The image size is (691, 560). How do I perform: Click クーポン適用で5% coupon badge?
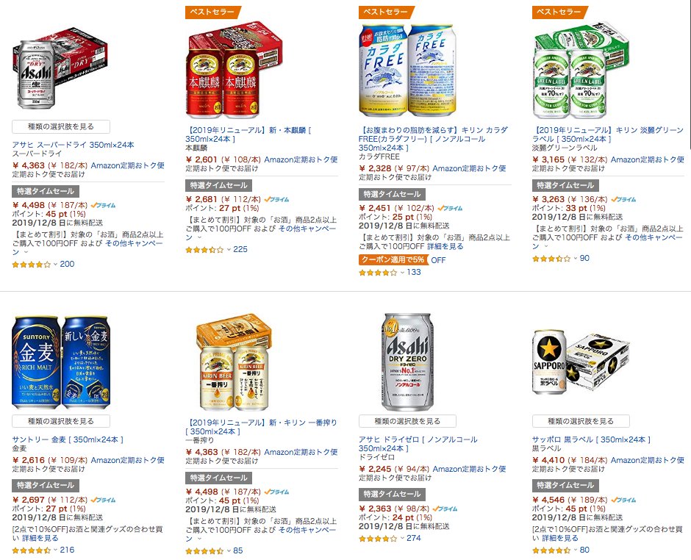point(393,260)
